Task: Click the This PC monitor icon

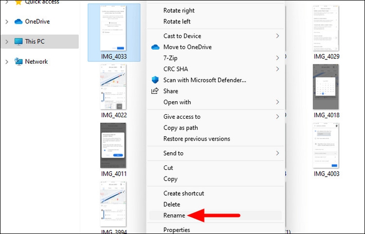Action: (x=18, y=42)
